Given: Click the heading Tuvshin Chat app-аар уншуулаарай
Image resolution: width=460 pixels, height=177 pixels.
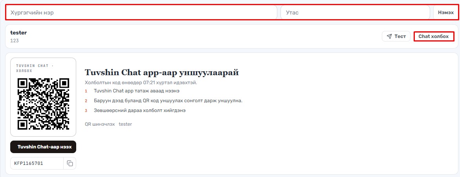Looking at the screenshot, I should point(161,72).
